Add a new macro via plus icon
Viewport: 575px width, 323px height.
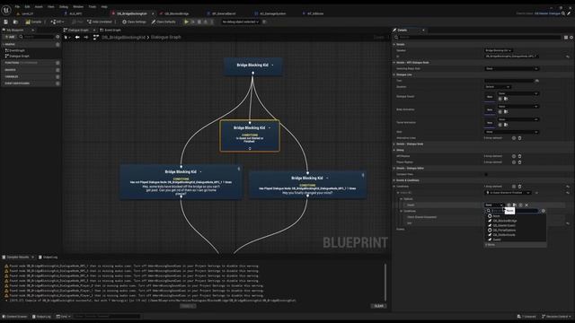coord(57,70)
